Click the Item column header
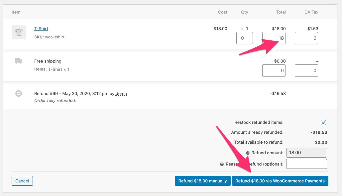Image resolution: width=342 pixels, height=196 pixels. (16, 12)
